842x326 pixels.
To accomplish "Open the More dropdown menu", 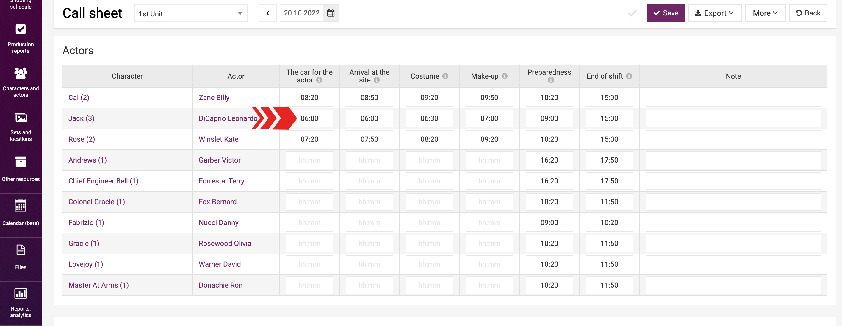I will click(765, 13).
